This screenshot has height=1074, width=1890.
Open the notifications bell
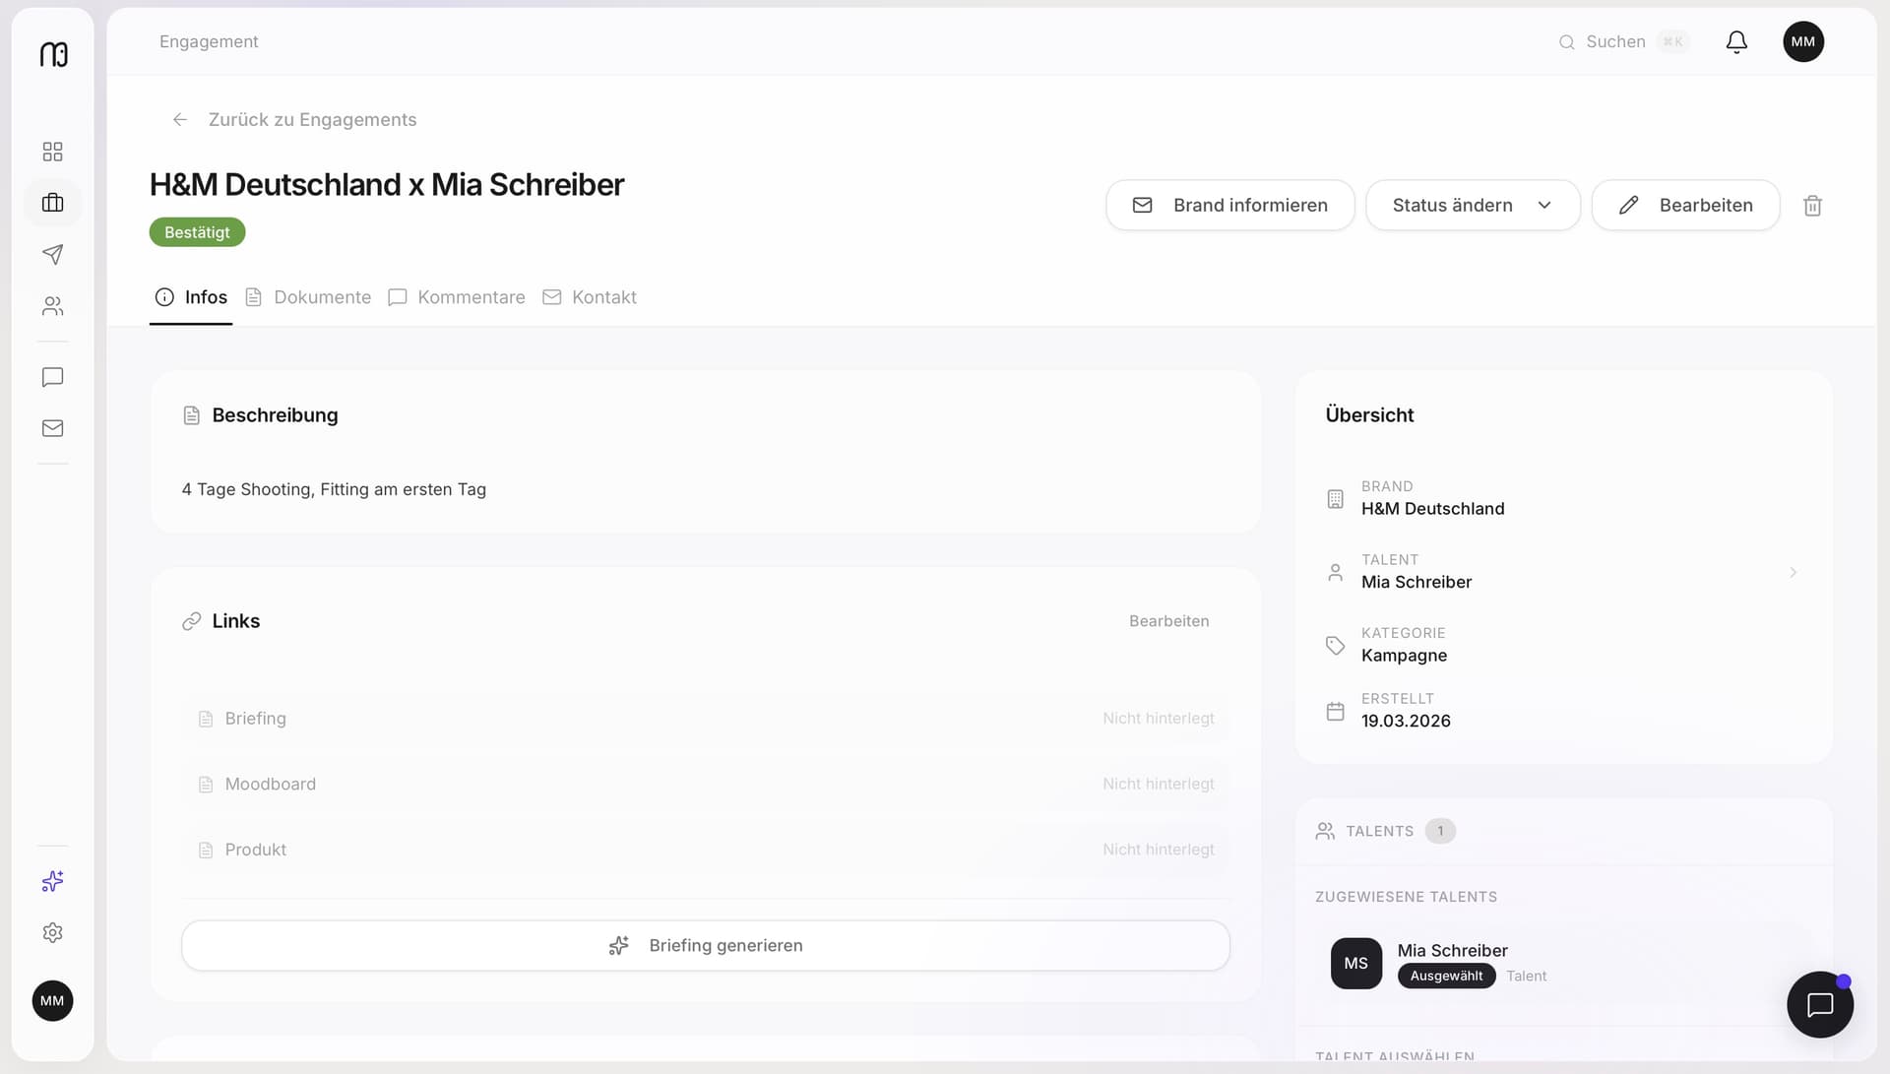pos(1736,41)
